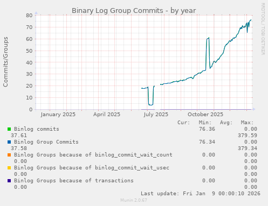This screenshot has height=206, width=268.
Task: Click the 'Max:' column header
Action: (x=247, y=123)
